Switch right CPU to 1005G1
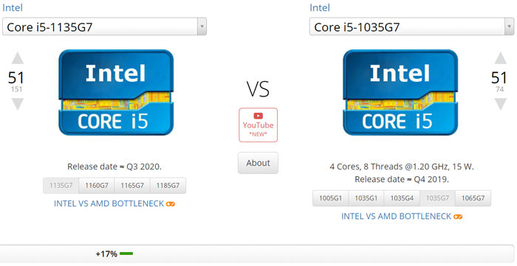Viewport: 517px width, 266px height. point(330,198)
